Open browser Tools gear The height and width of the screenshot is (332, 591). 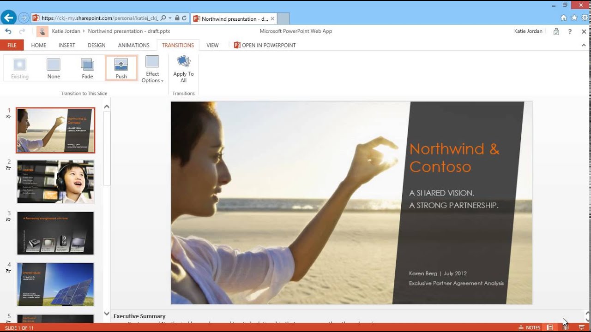[x=585, y=18]
